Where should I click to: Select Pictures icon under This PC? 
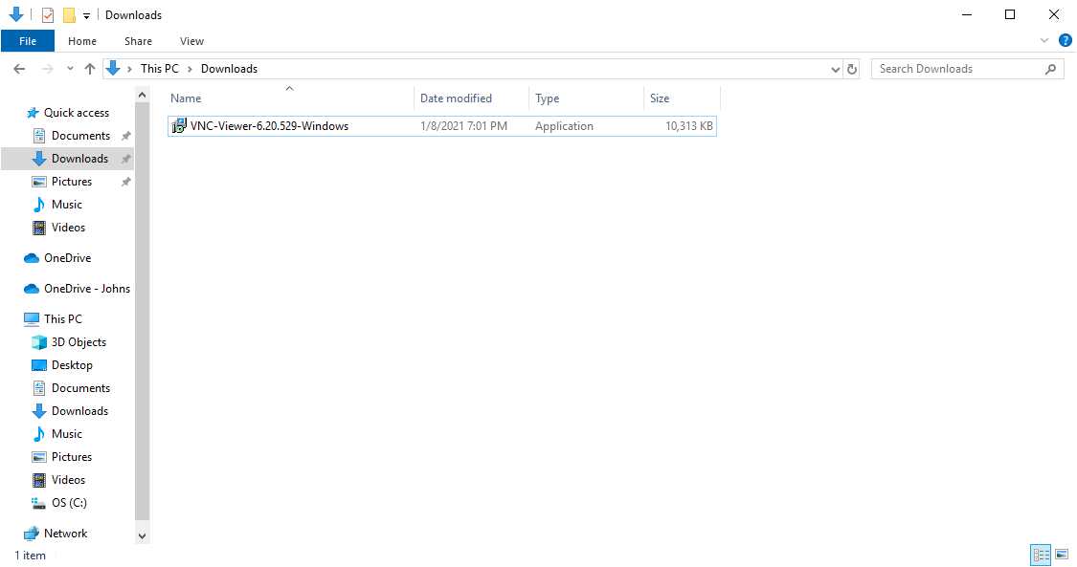(39, 457)
